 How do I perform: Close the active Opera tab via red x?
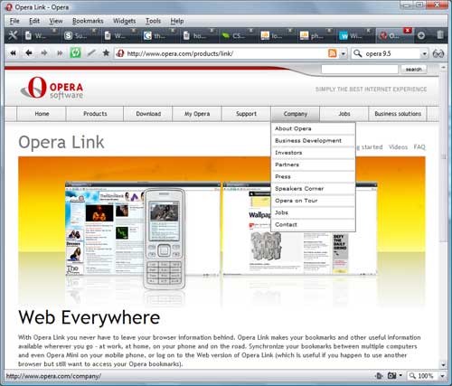[x=408, y=30]
